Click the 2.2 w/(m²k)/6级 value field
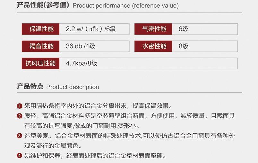This screenshot has height=163, width=258. click(x=94, y=29)
